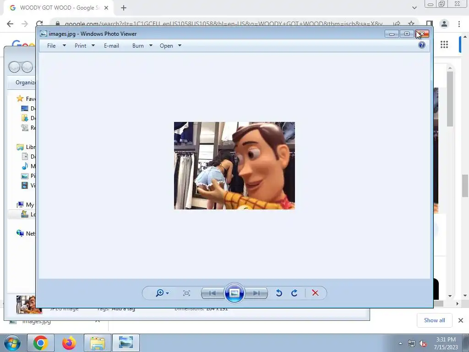Show hidden tray icons arrow
Image resolution: width=469 pixels, height=352 pixels.
(400, 343)
